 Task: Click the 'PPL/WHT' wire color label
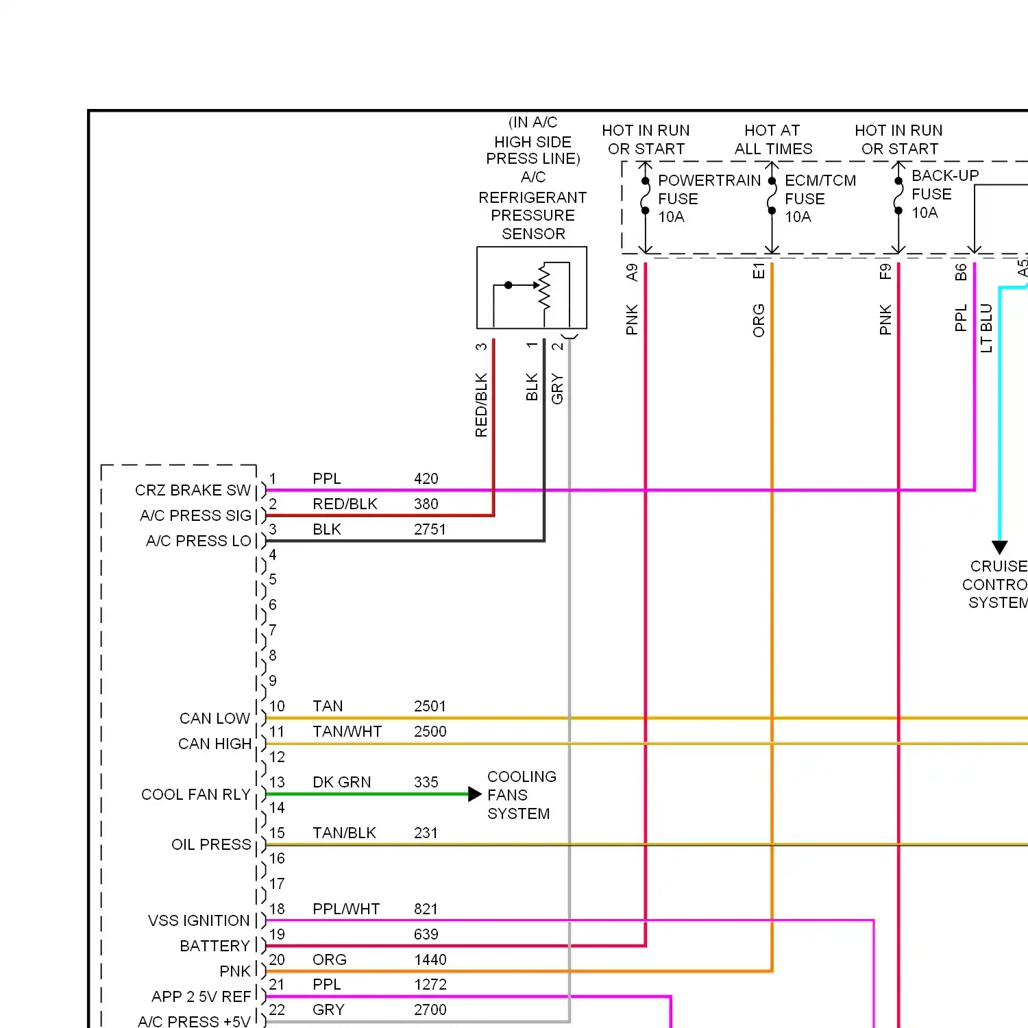click(x=346, y=909)
